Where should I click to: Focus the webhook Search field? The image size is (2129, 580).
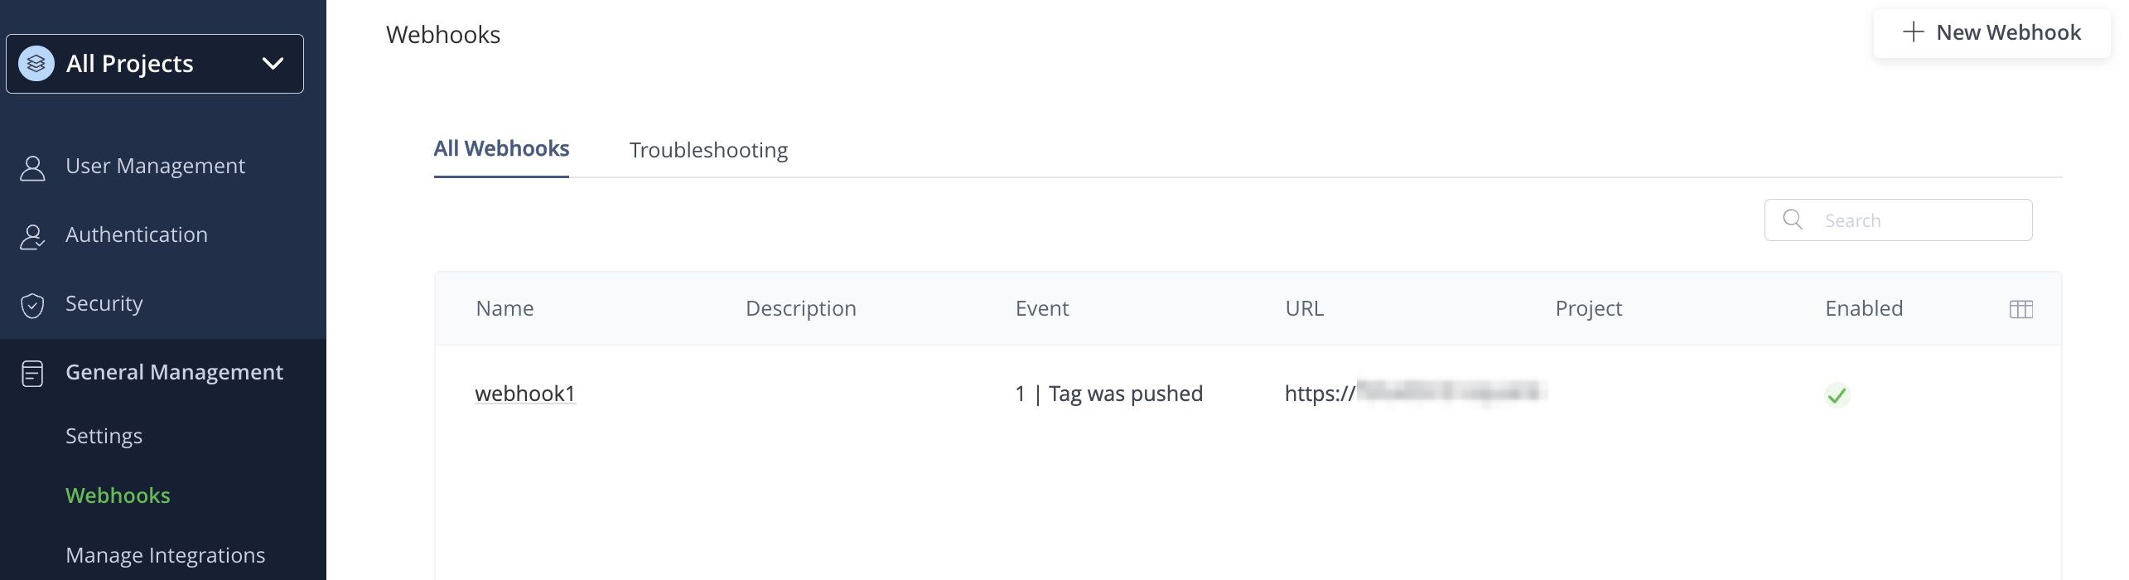pyautogui.click(x=1914, y=220)
